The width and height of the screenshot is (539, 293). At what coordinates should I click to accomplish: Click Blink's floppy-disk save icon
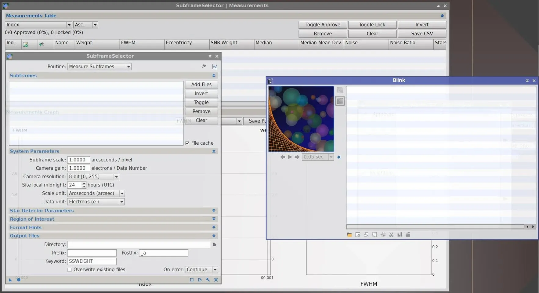(374, 234)
